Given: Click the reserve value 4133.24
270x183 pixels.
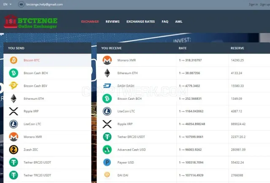Looking at the screenshot, I should [x=236, y=73].
